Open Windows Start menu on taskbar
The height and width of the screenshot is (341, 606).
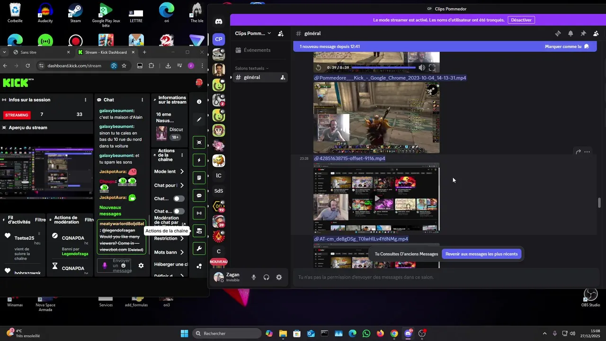click(184, 333)
